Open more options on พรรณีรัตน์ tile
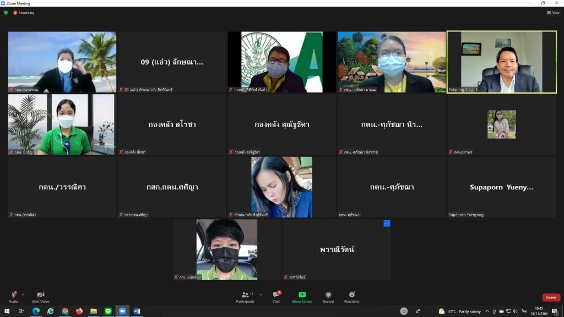Screen dimensions: 564x317 [x=387, y=223]
